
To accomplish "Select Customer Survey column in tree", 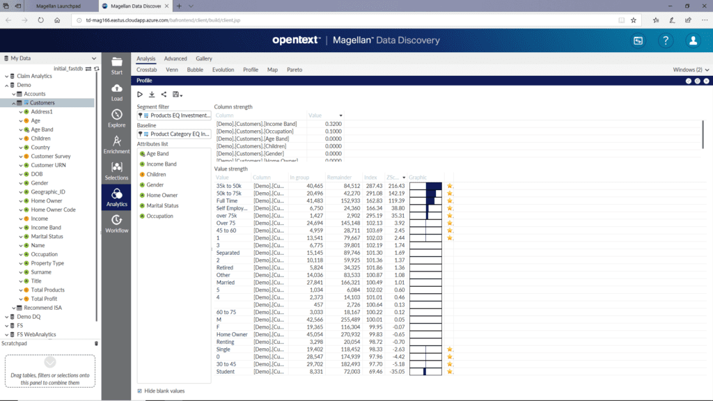I will pyautogui.click(x=50, y=157).
